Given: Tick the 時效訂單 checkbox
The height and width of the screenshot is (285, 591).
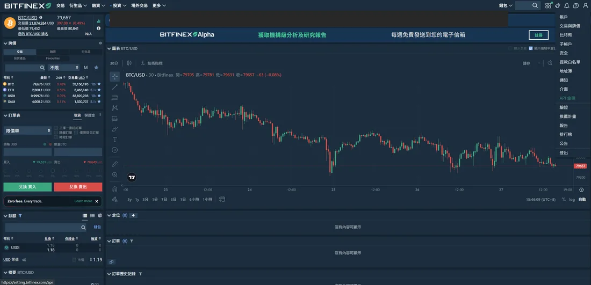Looking at the screenshot, I should [x=56, y=137].
